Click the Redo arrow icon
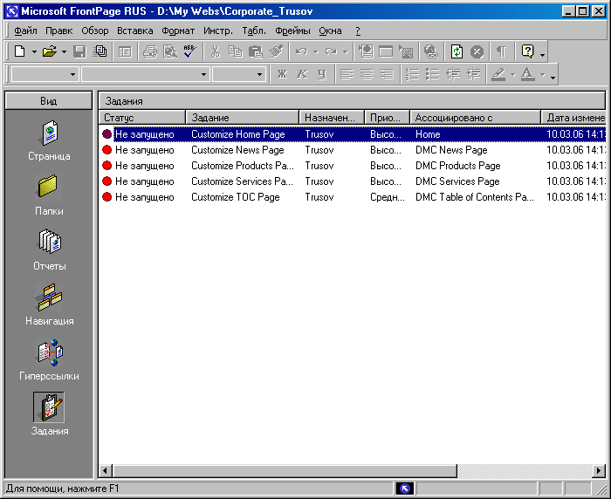 pyautogui.click(x=331, y=51)
